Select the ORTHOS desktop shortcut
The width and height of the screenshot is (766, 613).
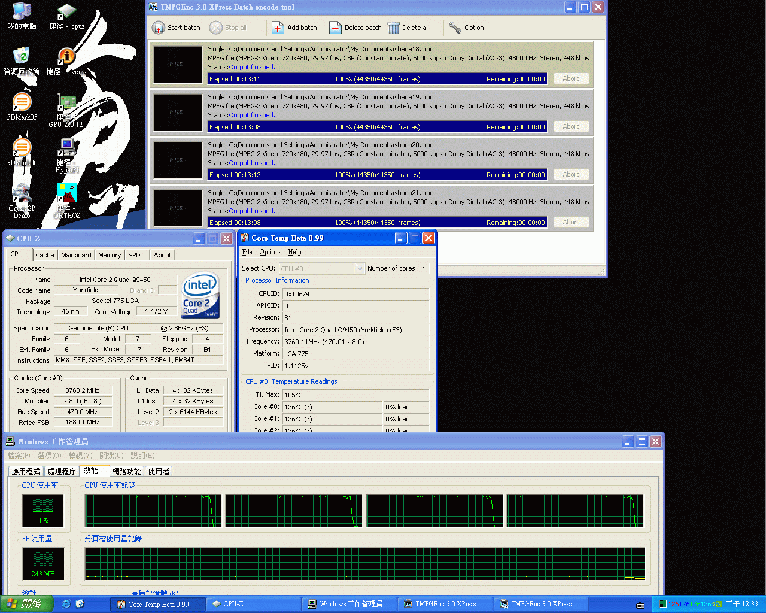pos(67,201)
